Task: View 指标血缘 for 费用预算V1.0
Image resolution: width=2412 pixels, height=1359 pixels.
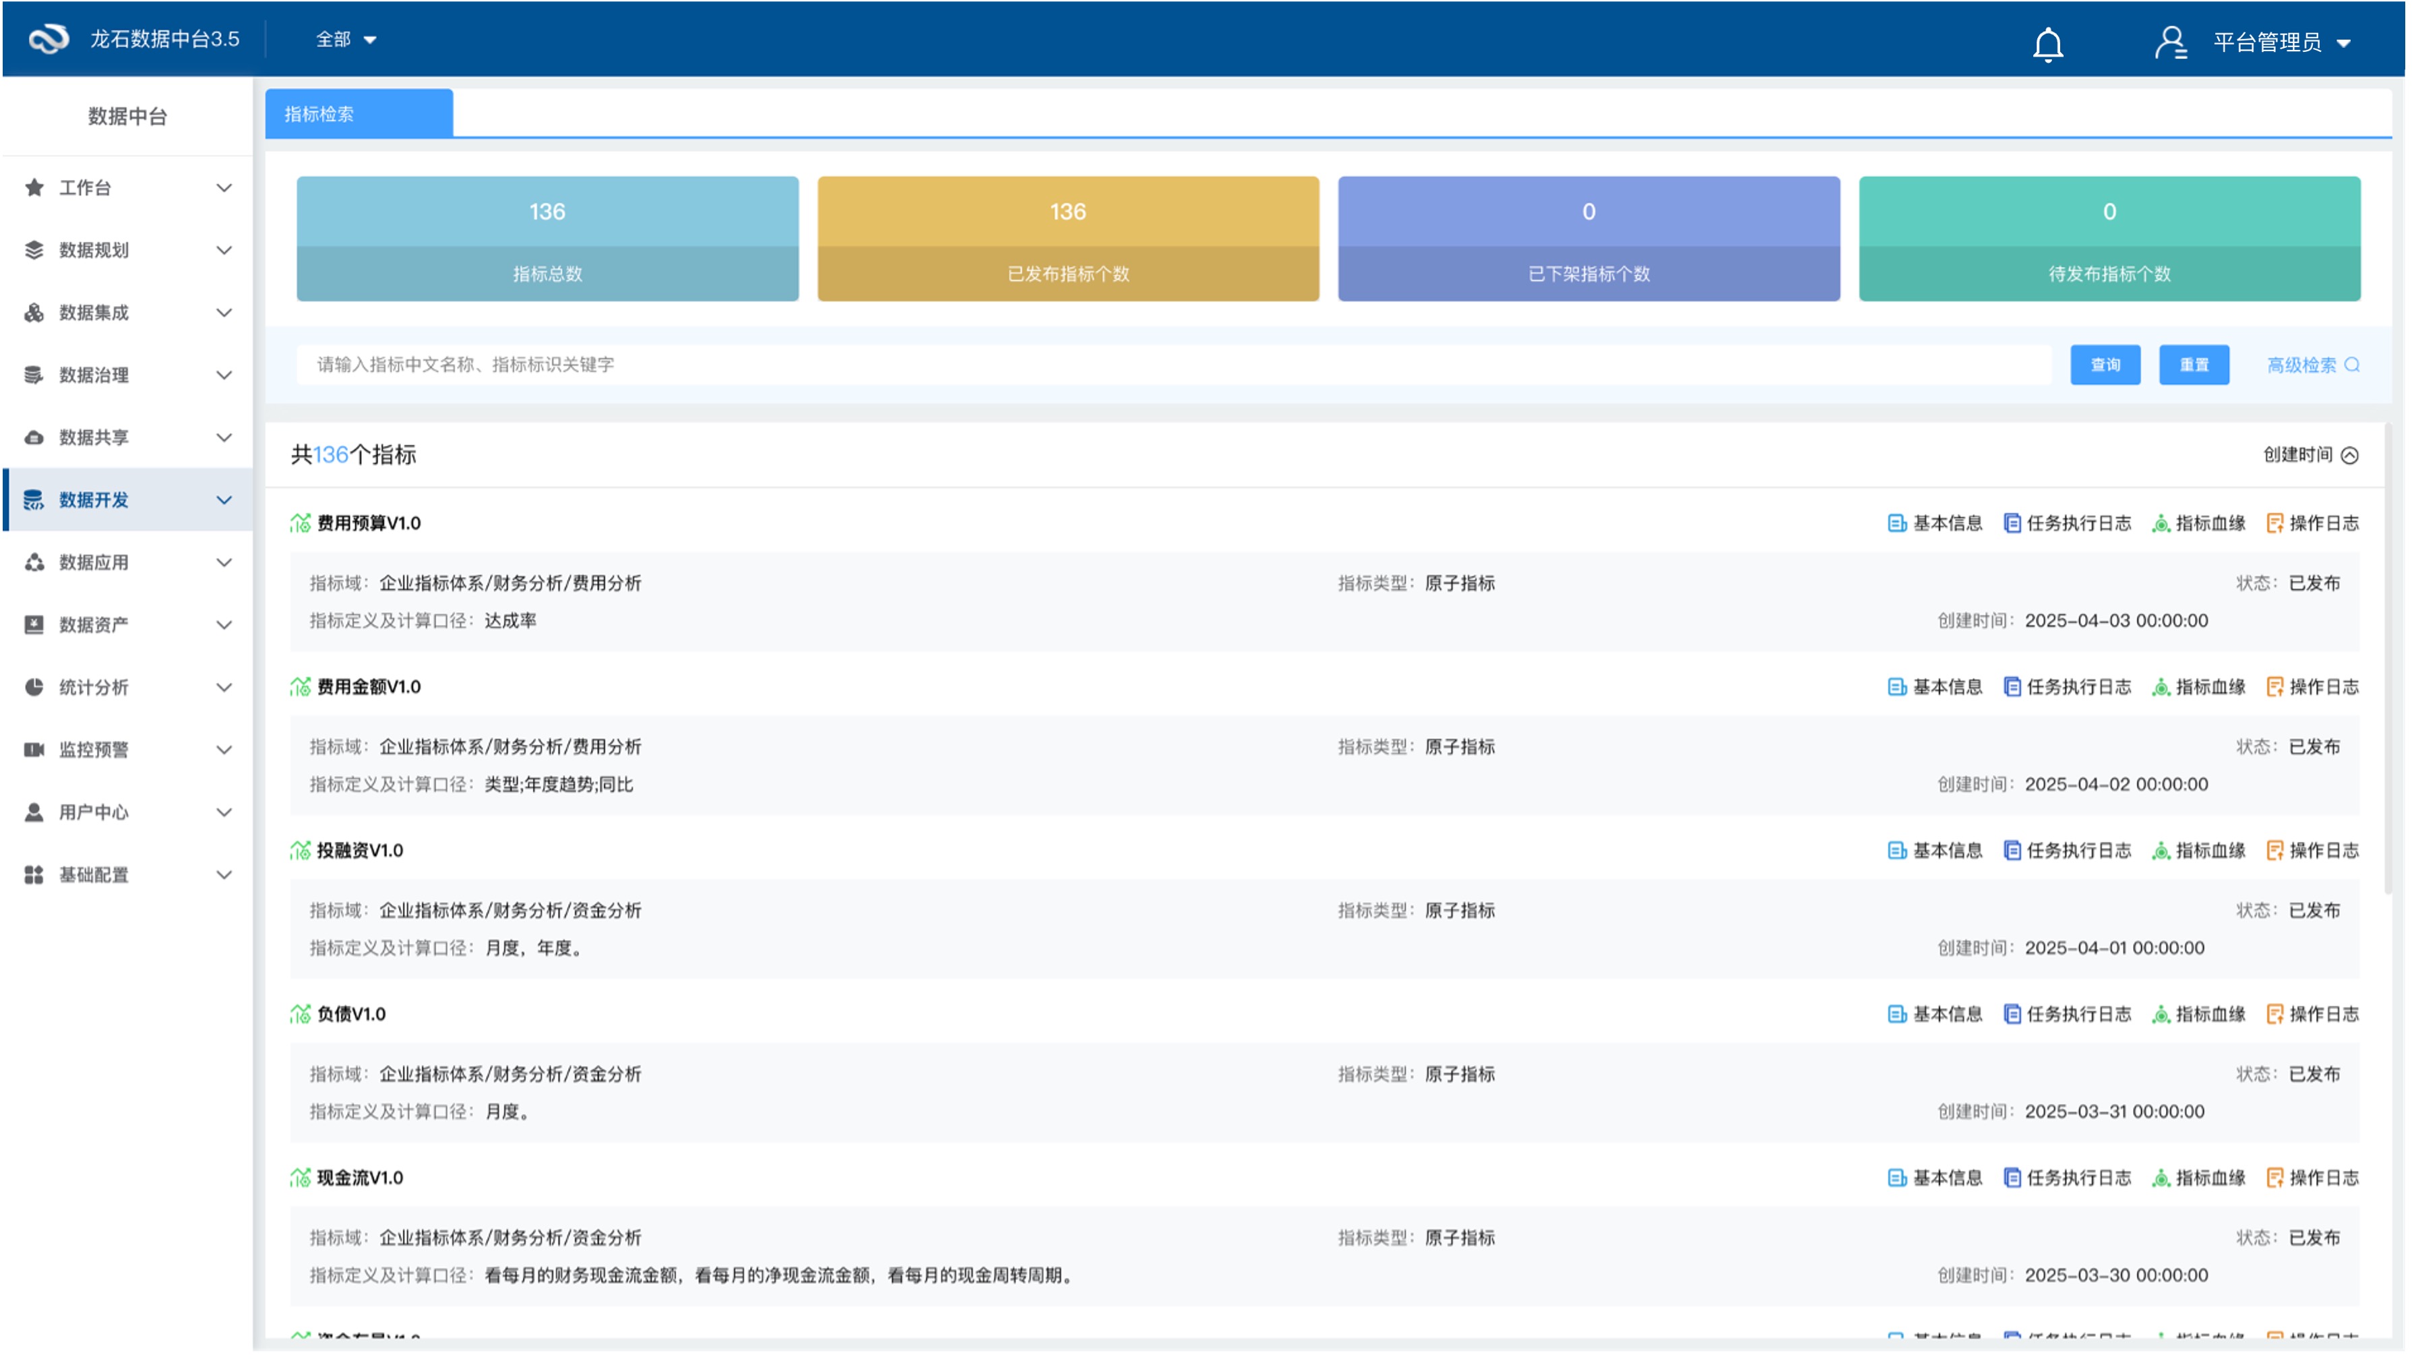Action: [2198, 524]
